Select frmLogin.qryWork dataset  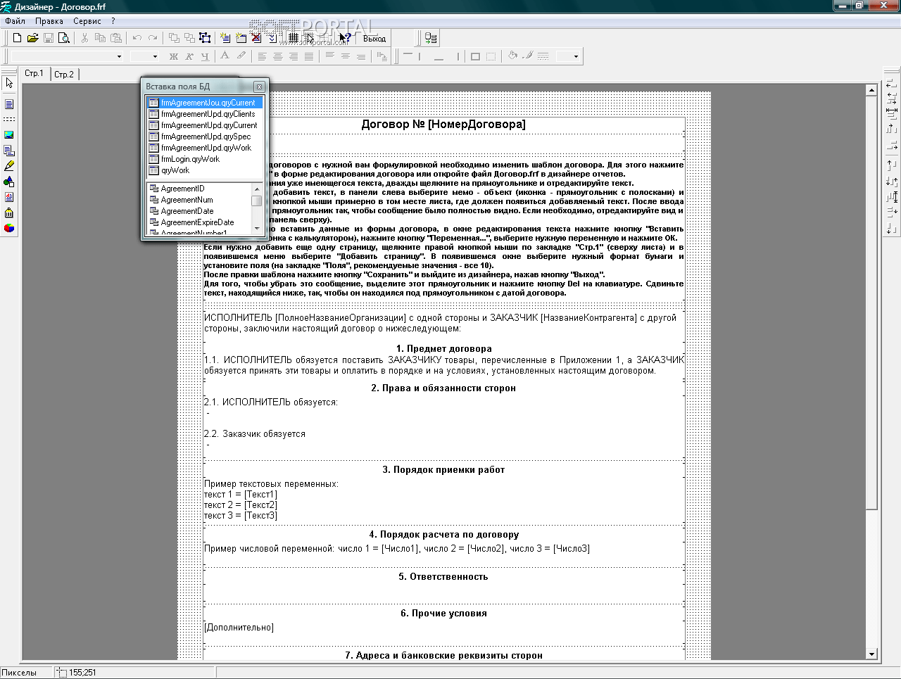pyautogui.click(x=205, y=159)
